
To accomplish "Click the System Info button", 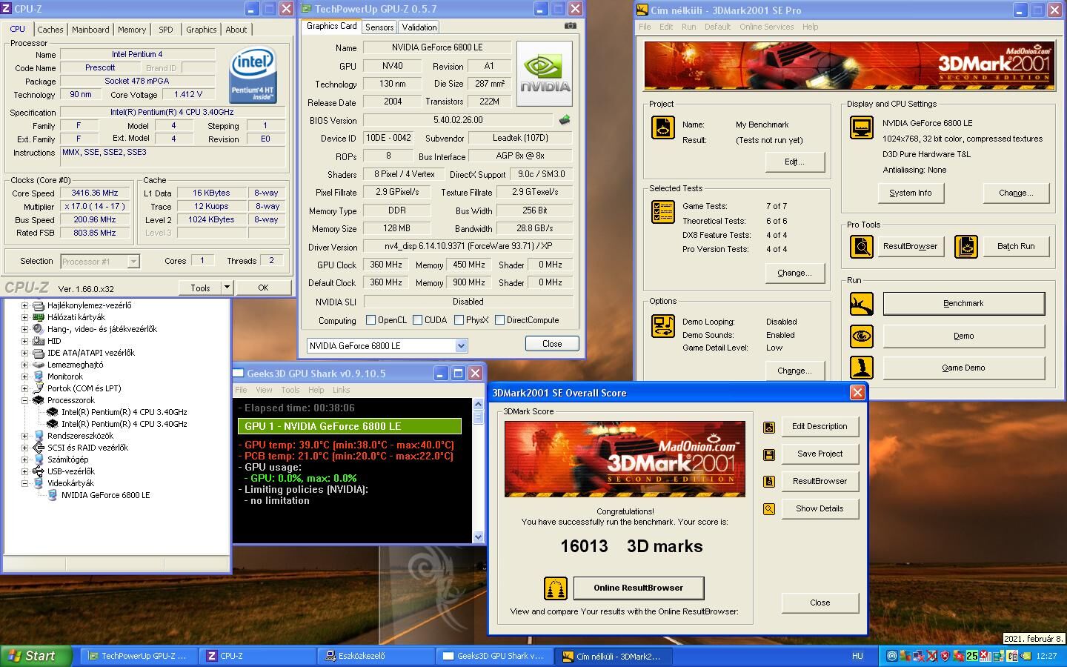I will click(910, 193).
